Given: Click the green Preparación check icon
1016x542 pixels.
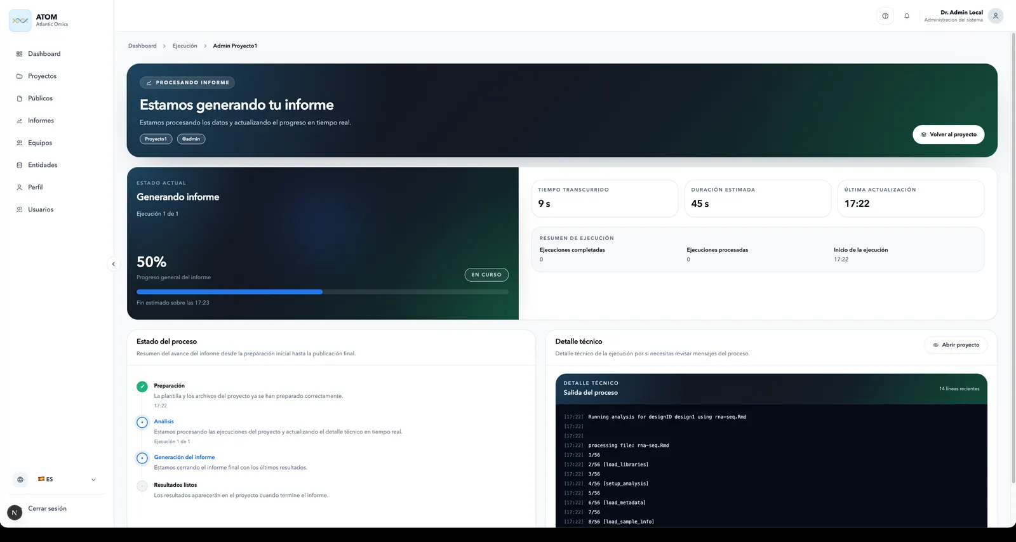Looking at the screenshot, I should click(142, 387).
